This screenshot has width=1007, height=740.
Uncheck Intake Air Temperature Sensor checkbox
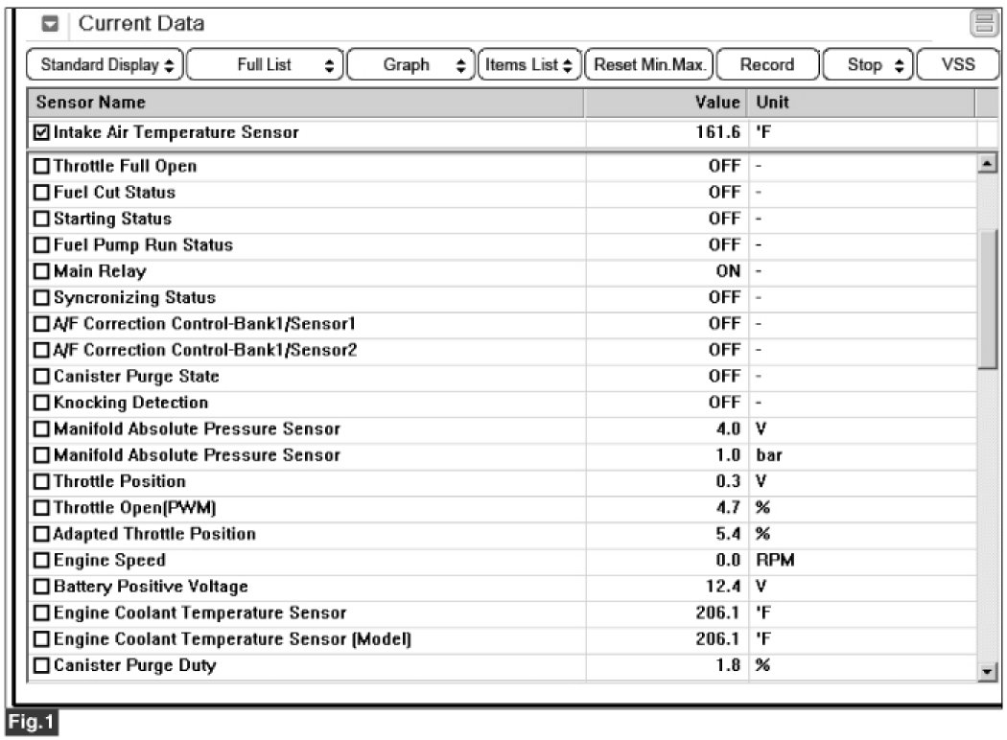click(x=40, y=133)
